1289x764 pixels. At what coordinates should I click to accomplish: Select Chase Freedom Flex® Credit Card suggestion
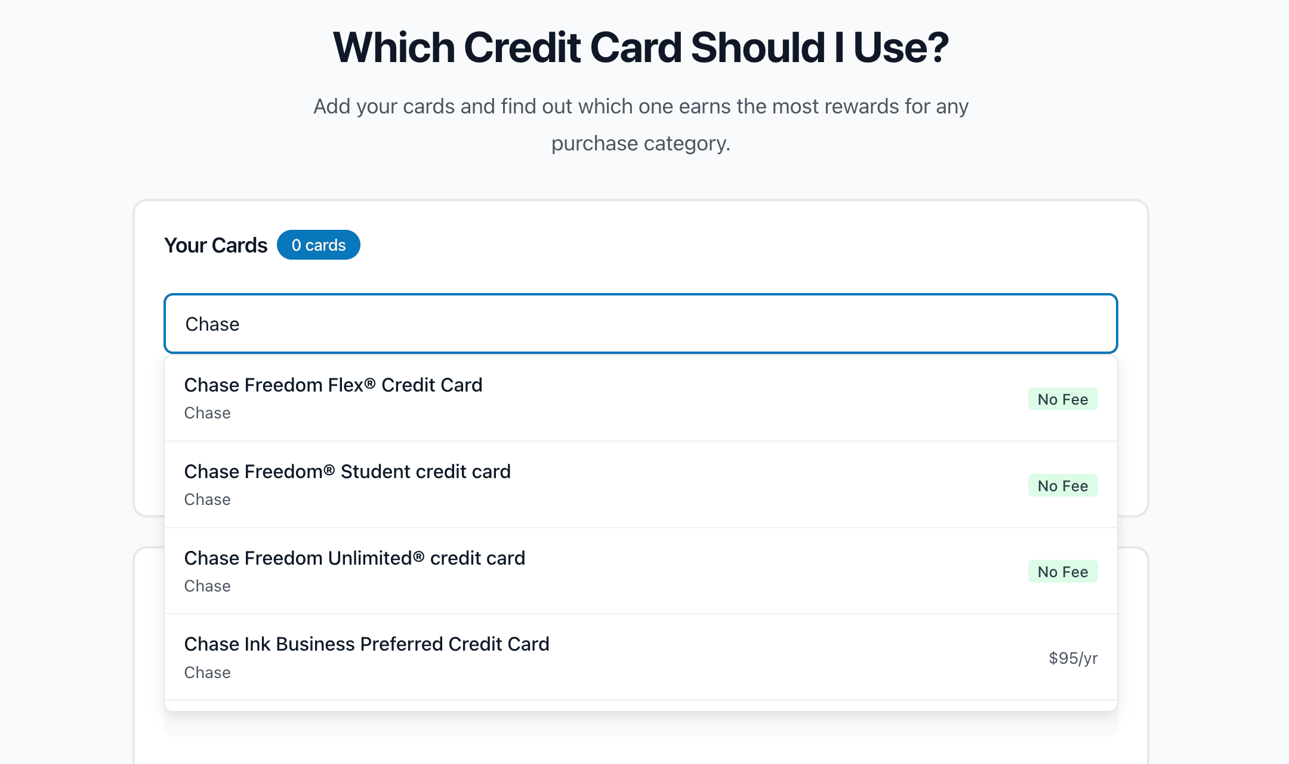click(x=640, y=398)
